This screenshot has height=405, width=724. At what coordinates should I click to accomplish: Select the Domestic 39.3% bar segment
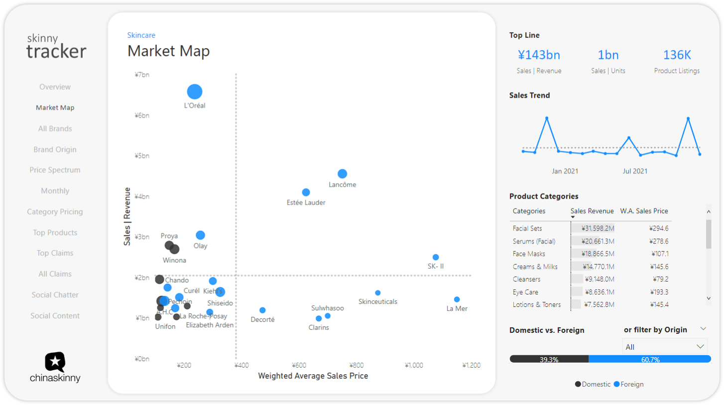pyautogui.click(x=549, y=359)
